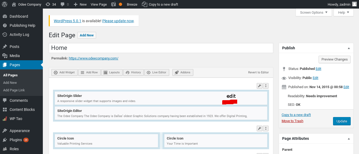Click Move to Trash
The width and height of the screenshot is (359, 154).
292,121
